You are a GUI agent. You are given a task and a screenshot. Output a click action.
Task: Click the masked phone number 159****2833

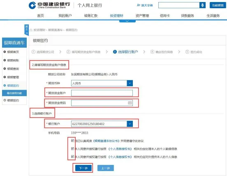79,133
